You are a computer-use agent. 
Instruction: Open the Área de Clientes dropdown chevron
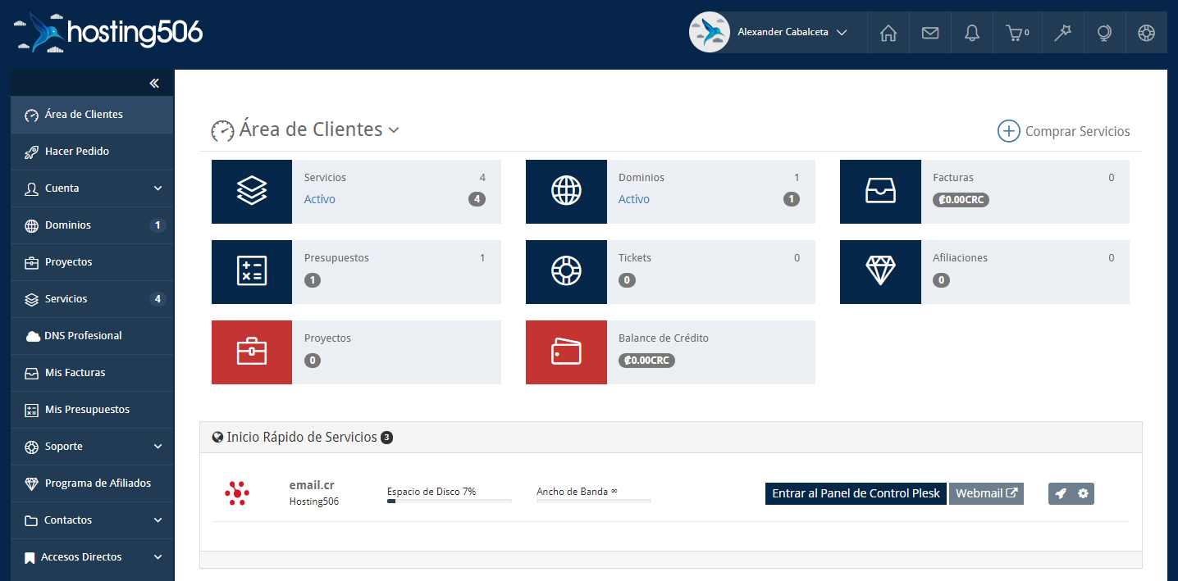(x=394, y=130)
